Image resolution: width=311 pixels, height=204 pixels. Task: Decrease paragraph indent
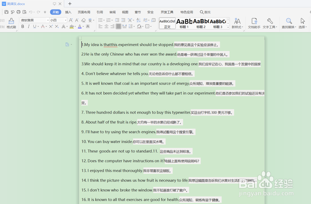coord(117,20)
